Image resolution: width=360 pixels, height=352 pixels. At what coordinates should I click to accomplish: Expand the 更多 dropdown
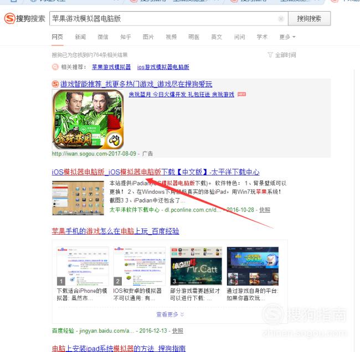287,37
